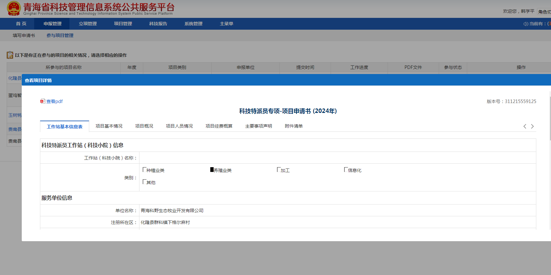Click the 青海科野生态牧业开发有限公司 unit name
The height and width of the screenshot is (275, 551).
point(172,211)
